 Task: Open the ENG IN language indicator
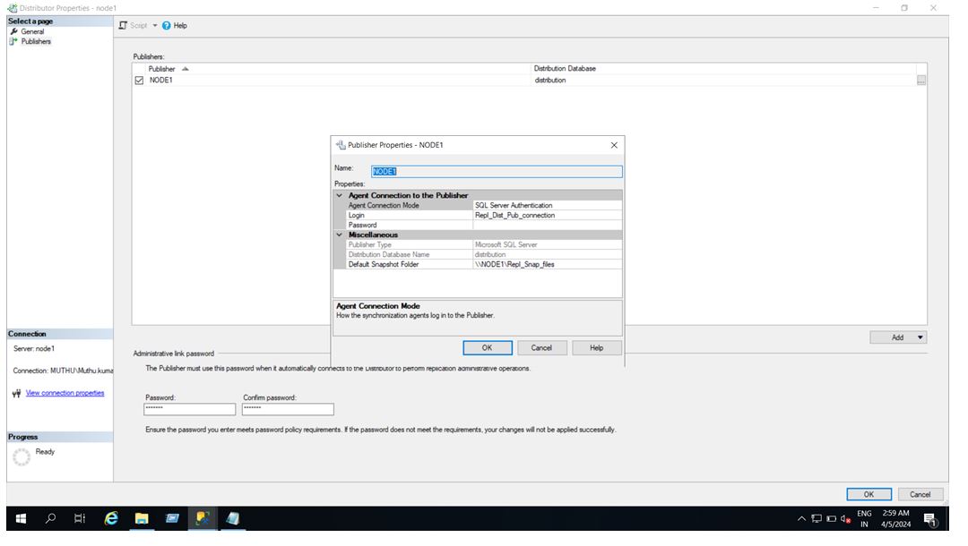pyautogui.click(x=864, y=519)
